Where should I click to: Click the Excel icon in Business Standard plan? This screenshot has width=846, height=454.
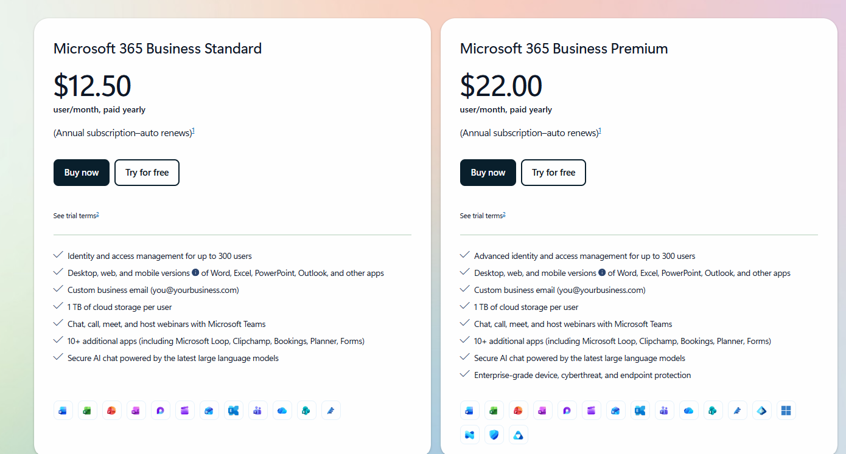click(x=88, y=410)
